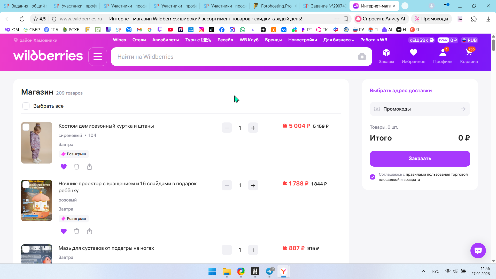
Task: Open the hamburger catalog menu button
Action: (97, 57)
